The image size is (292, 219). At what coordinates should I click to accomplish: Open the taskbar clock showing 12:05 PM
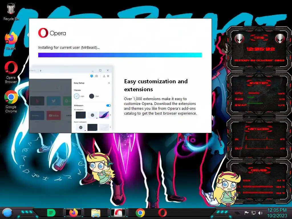click(x=277, y=213)
